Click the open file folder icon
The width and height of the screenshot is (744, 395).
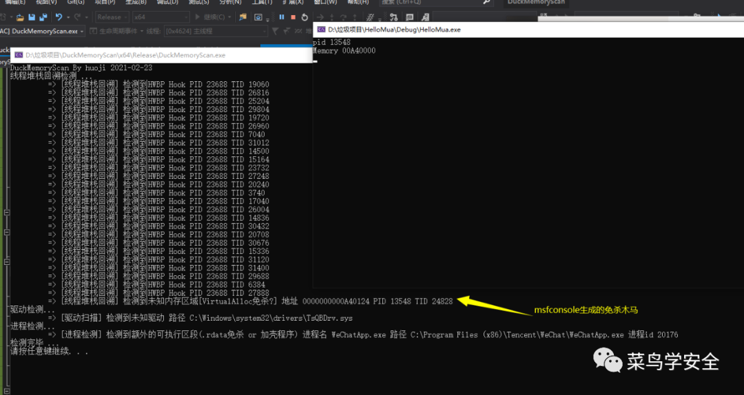pyautogui.click(x=20, y=17)
